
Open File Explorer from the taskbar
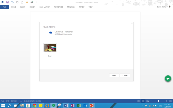tap(22, 106)
